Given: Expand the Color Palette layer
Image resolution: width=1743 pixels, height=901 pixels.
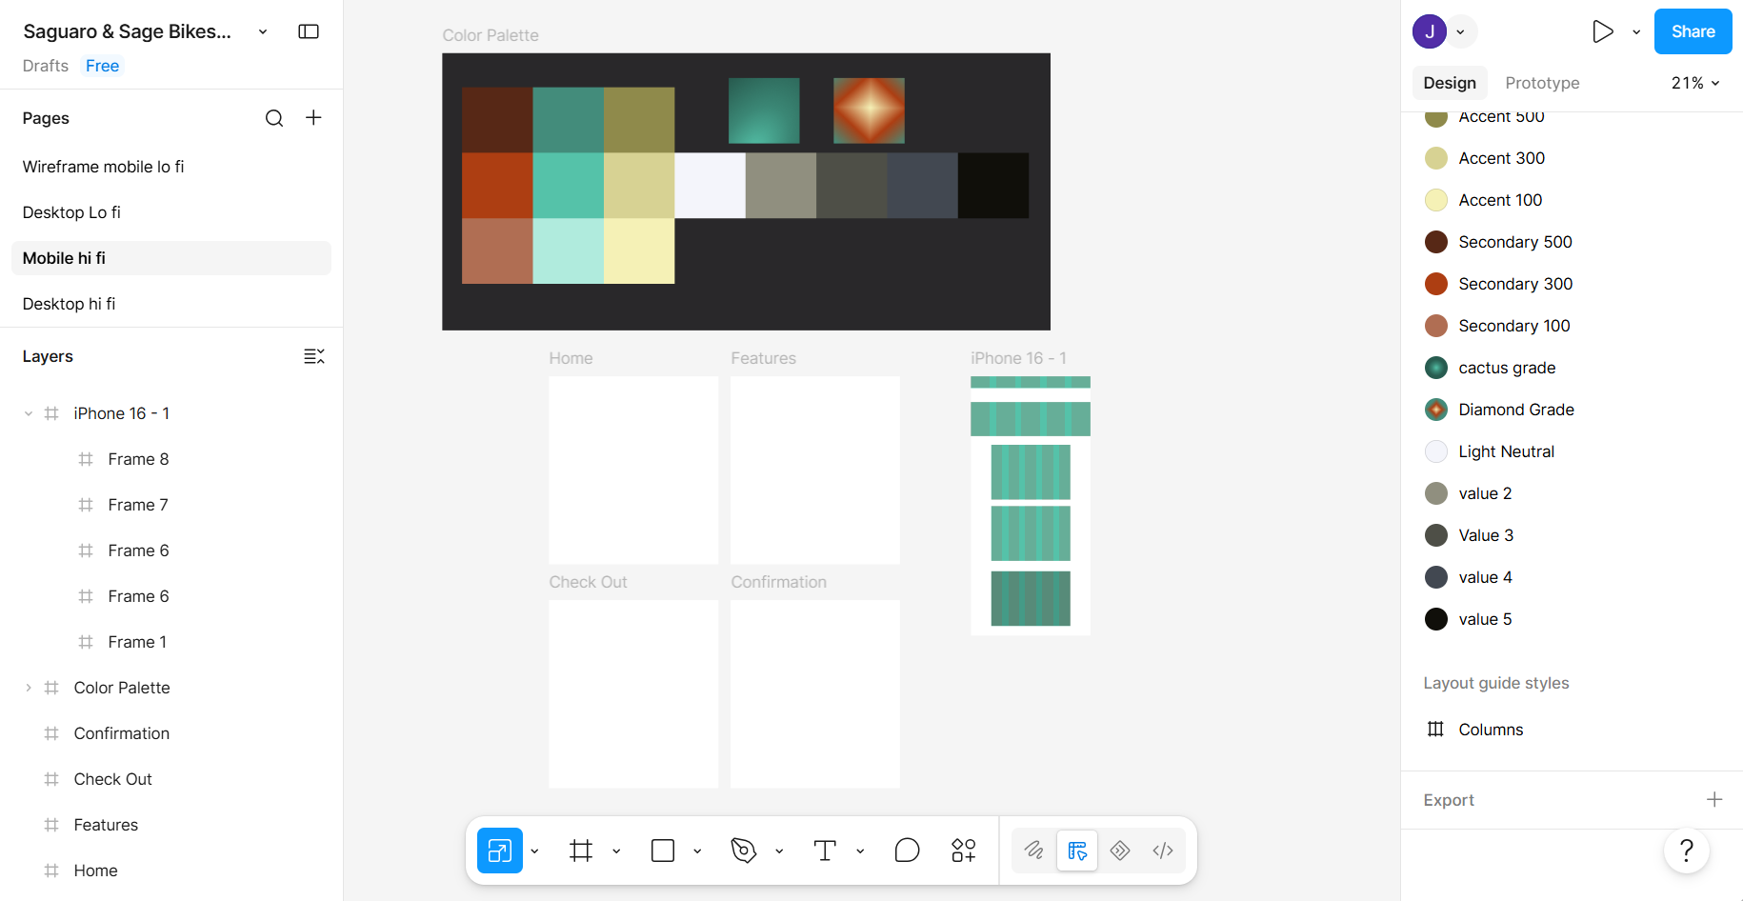Looking at the screenshot, I should click(x=29, y=688).
